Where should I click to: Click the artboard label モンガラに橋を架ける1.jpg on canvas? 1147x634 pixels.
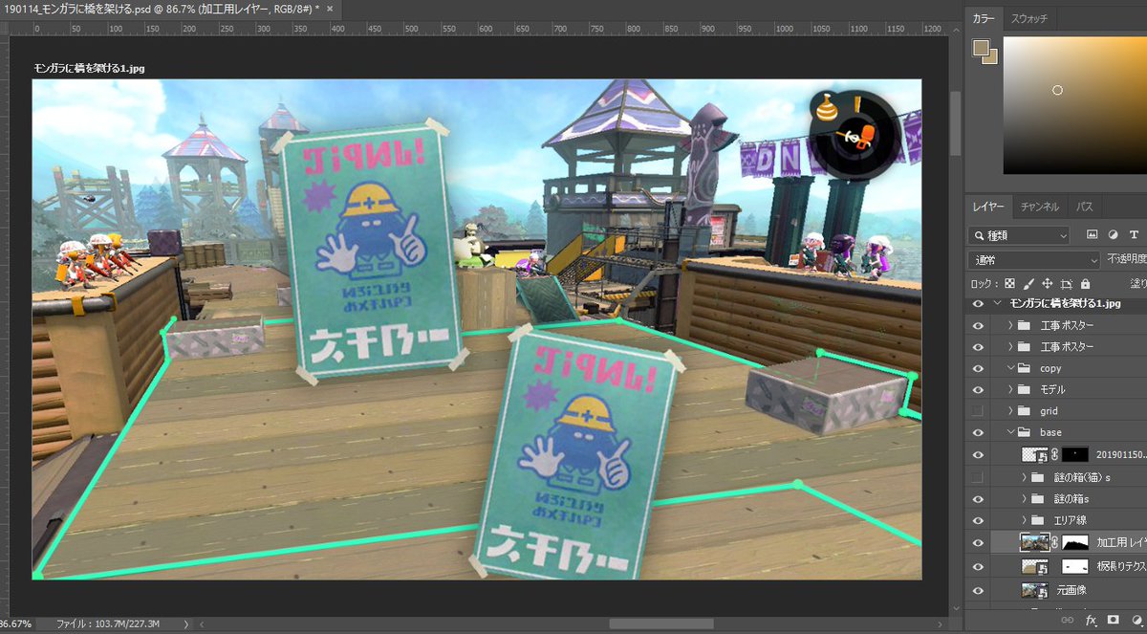coord(91,69)
